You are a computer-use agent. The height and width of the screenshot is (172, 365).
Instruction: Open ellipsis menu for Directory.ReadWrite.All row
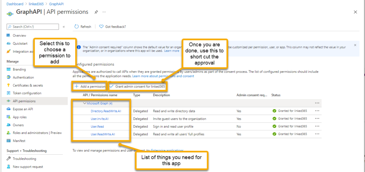(x=317, y=111)
